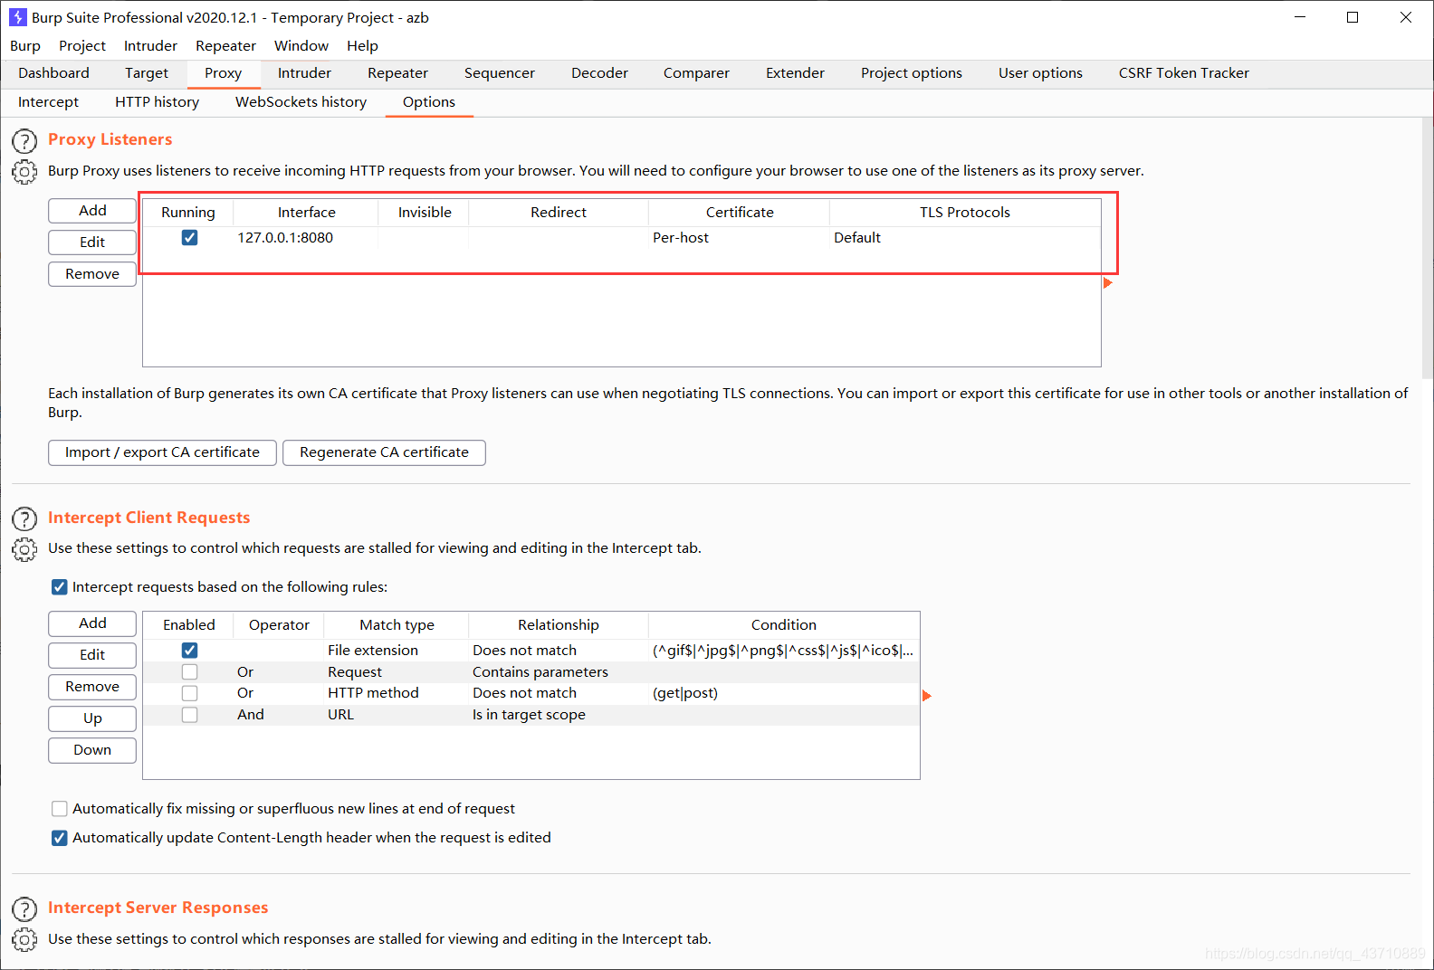Toggle Running checkbox for 127.0.0.1:8080 listener
Screen dimensions: 1434x970
coord(189,238)
